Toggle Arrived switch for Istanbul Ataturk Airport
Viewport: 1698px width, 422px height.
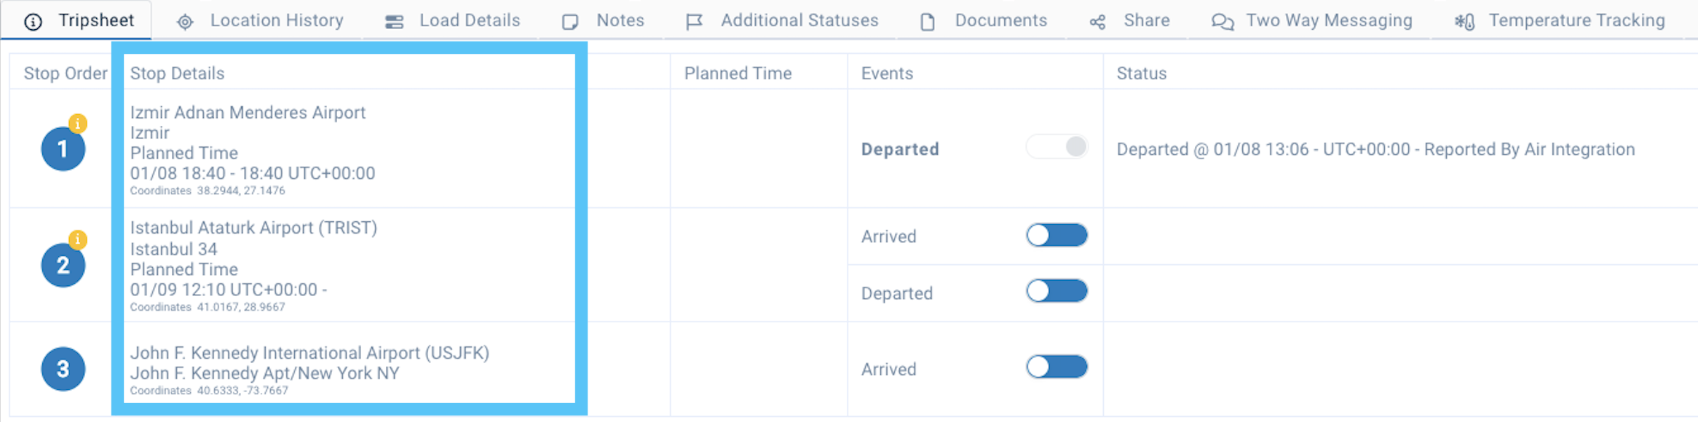1057,235
